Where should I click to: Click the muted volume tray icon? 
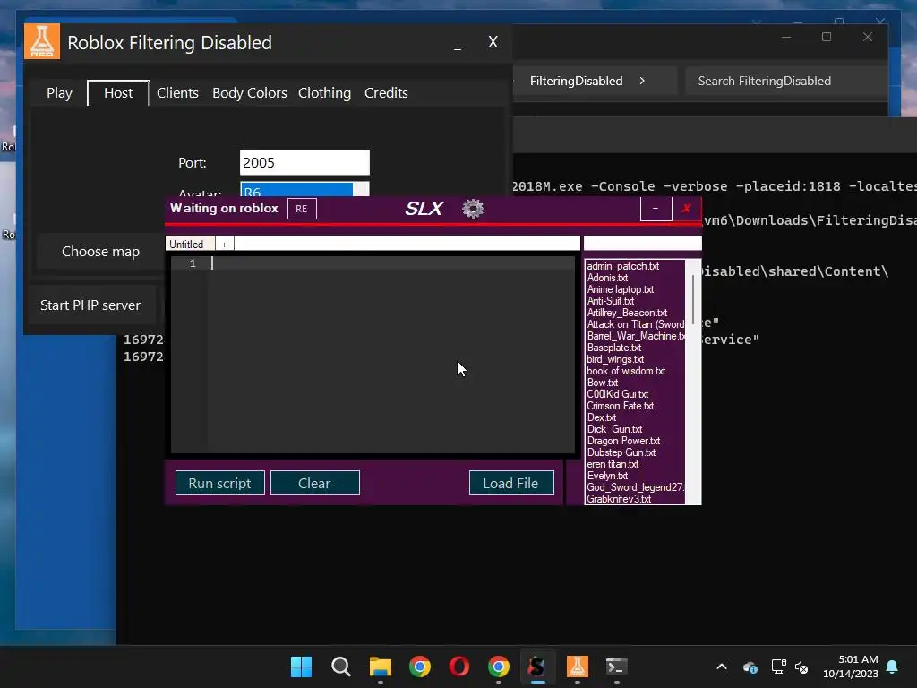[x=801, y=666]
